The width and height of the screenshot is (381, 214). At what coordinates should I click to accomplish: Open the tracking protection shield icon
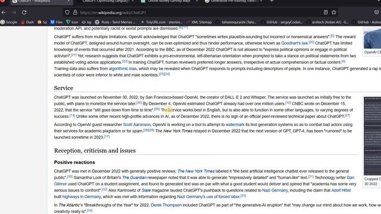[x=67, y=12]
